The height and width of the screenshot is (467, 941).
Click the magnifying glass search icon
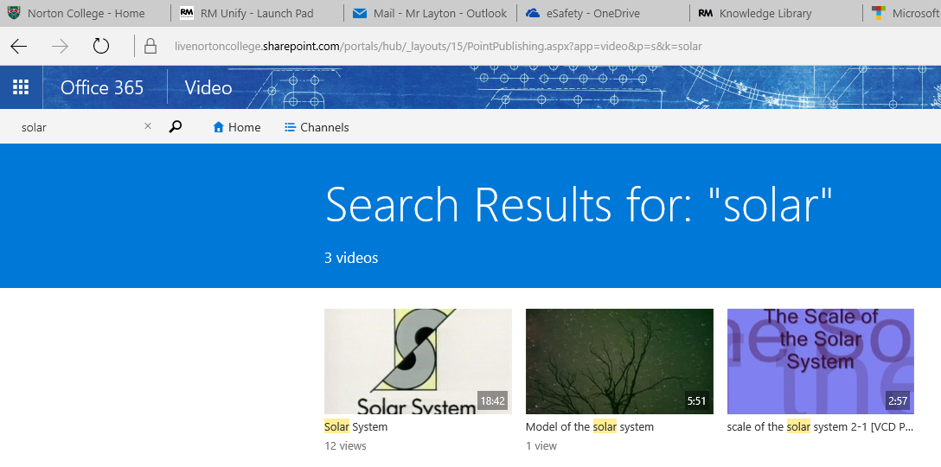point(176,127)
